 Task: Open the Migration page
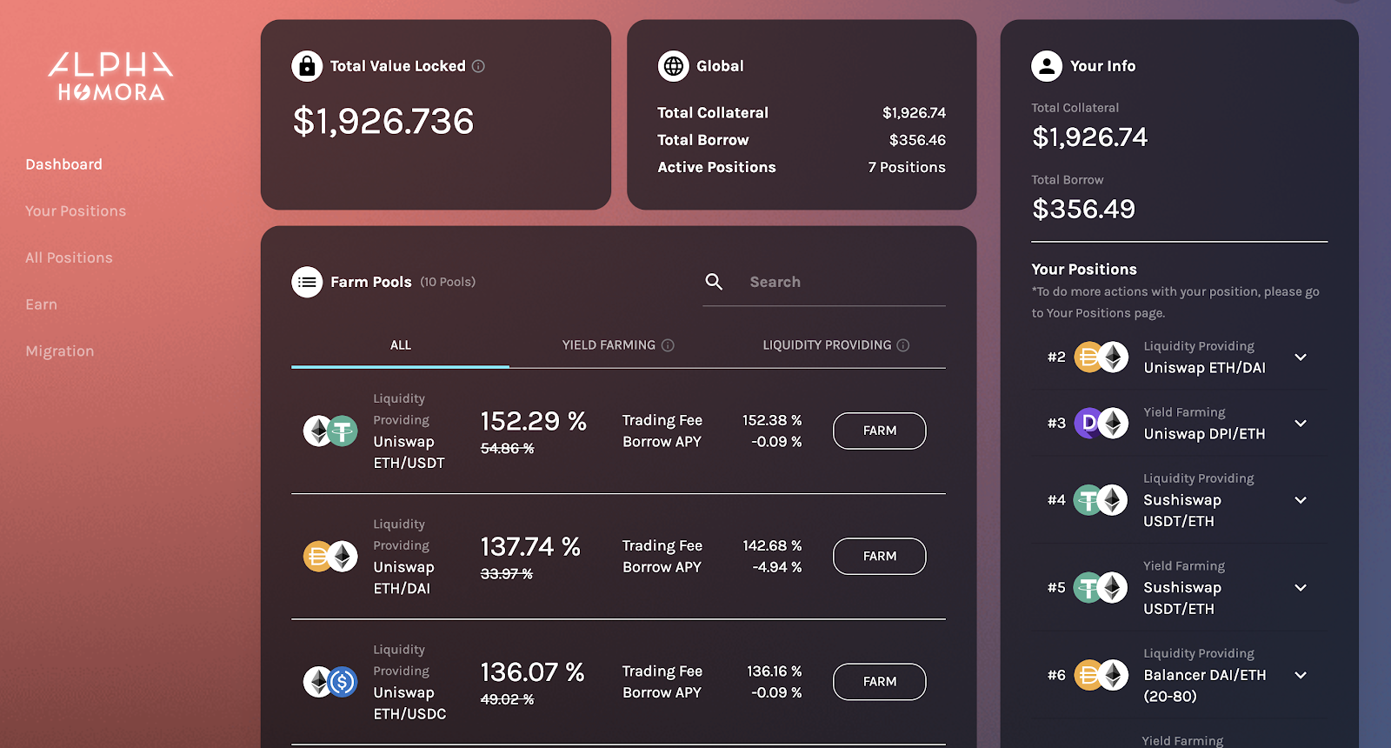pos(60,351)
